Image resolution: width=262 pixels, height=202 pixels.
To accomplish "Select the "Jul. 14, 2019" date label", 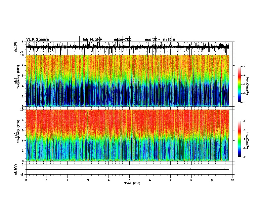I will [x=92, y=40].
